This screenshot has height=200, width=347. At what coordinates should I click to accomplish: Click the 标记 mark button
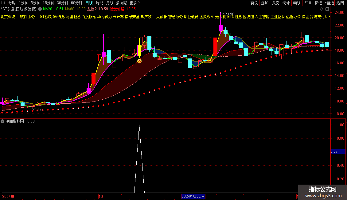point(318,3)
